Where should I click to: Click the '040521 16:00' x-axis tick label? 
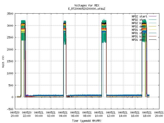point(135,114)
